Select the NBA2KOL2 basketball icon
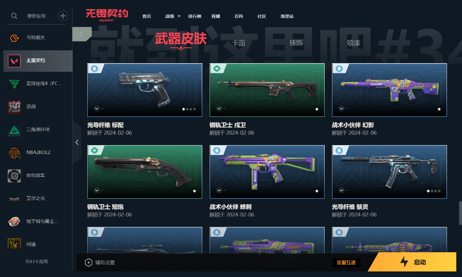The height and width of the screenshot is (277, 462). [x=14, y=153]
